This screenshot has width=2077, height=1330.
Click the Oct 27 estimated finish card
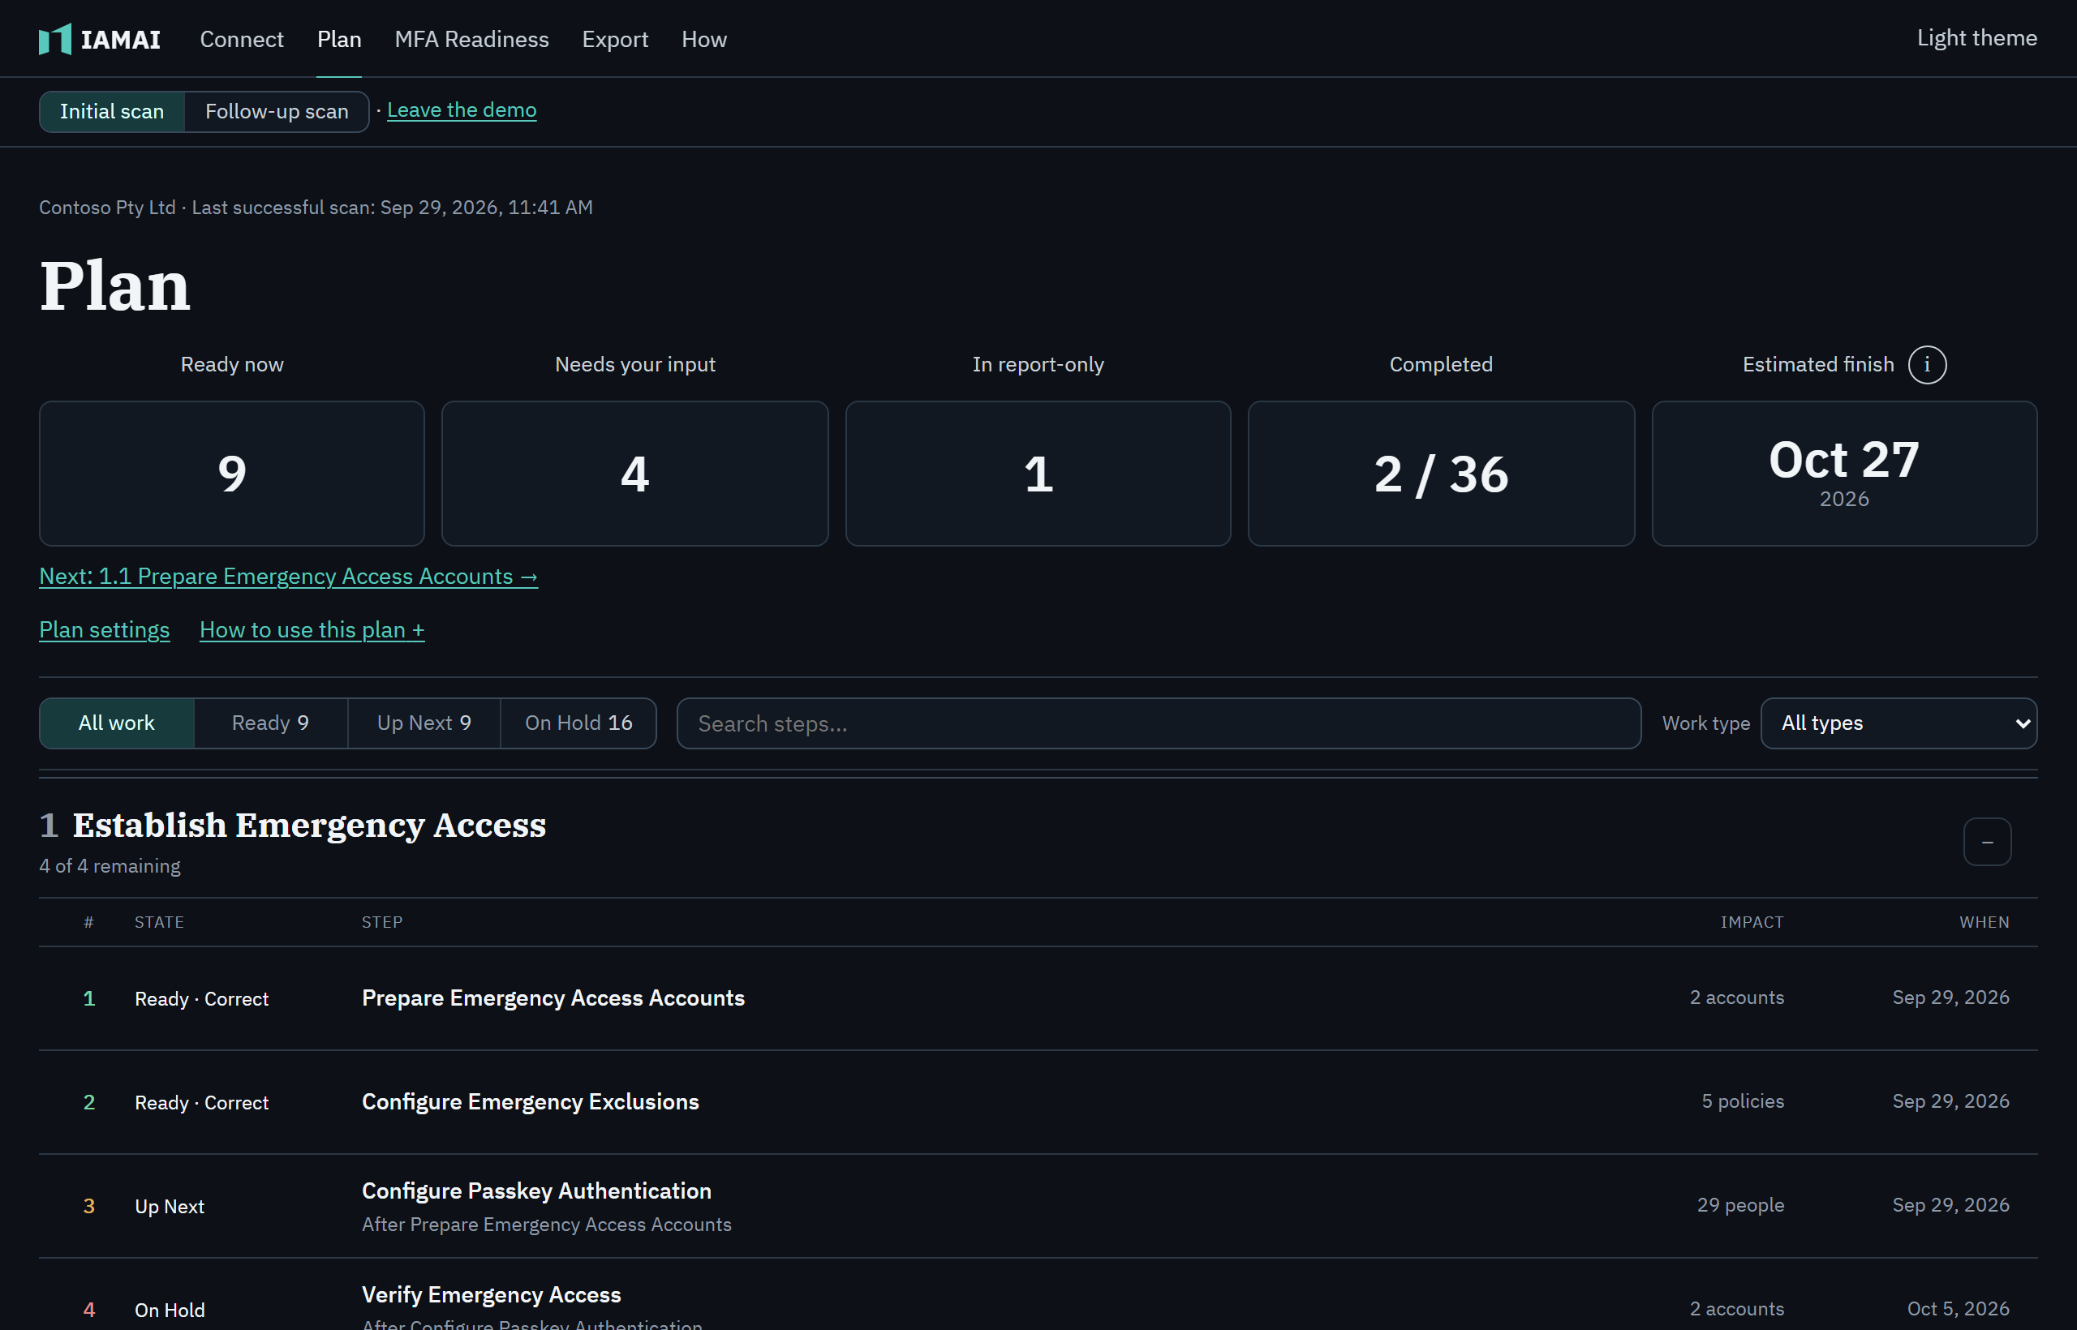(1843, 474)
